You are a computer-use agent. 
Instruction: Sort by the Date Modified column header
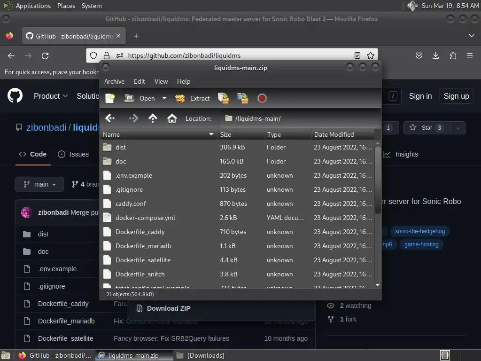(343, 134)
